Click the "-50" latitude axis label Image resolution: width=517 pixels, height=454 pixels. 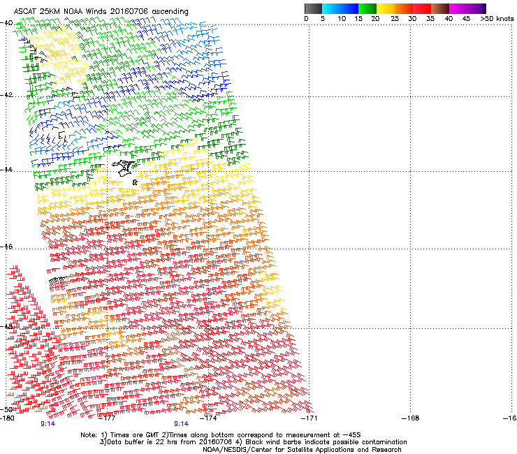[6, 409]
